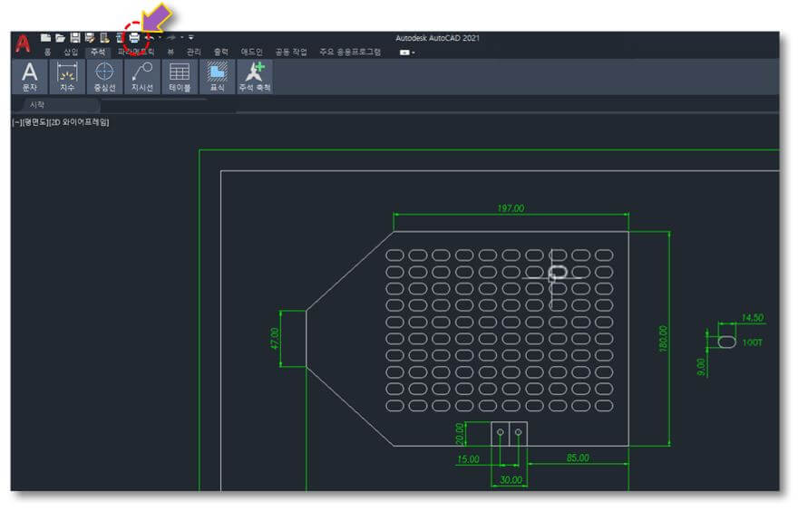Switch to the 관리 ribbon tab
Viewport: 798px width, 520px height.
[193, 53]
